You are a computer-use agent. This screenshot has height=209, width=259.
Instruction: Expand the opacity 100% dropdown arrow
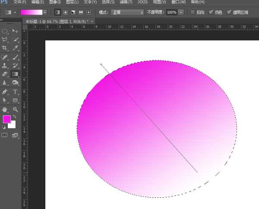click(181, 12)
